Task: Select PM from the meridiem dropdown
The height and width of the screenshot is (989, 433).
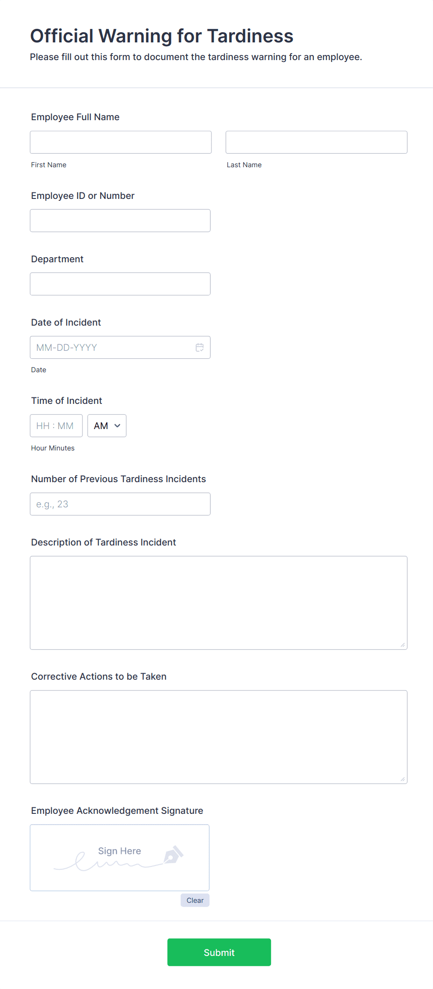Action: pyautogui.click(x=107, y=425)
